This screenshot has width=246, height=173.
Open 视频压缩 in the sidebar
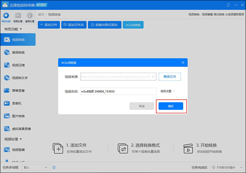(18, 65)
